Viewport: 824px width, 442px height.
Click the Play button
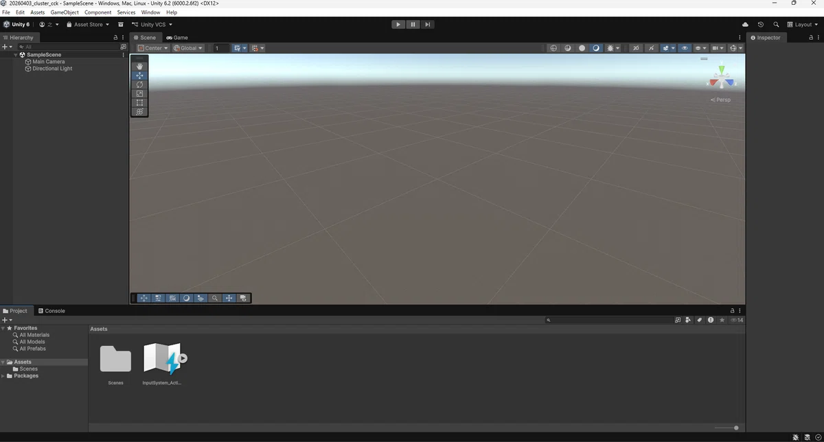(x=398, y=24)
